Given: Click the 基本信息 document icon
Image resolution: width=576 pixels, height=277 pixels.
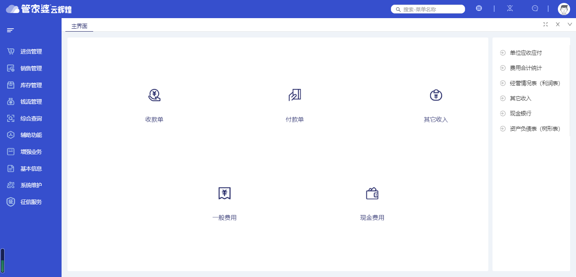Looking at the screenshot, I should tap(11, 169).
